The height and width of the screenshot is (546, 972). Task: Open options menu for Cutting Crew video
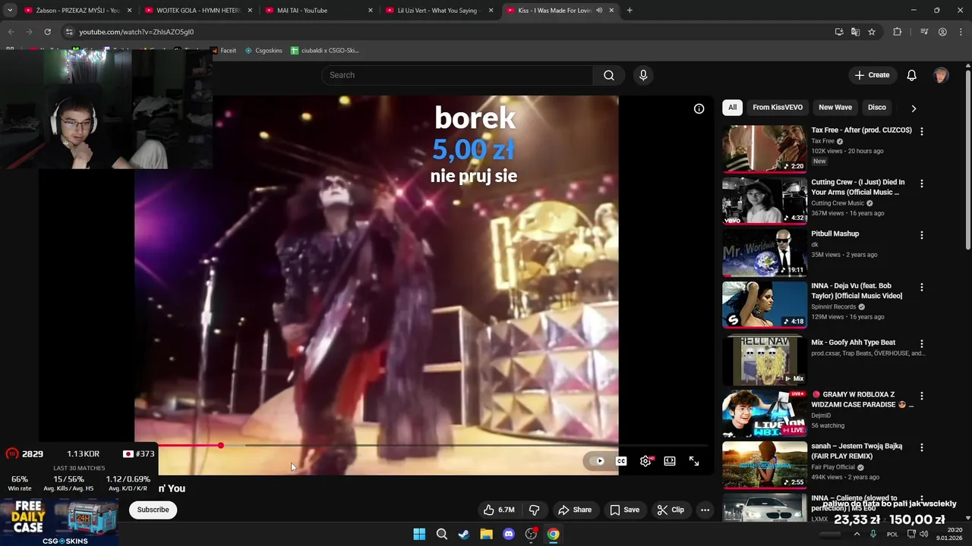tap(922, 184)
